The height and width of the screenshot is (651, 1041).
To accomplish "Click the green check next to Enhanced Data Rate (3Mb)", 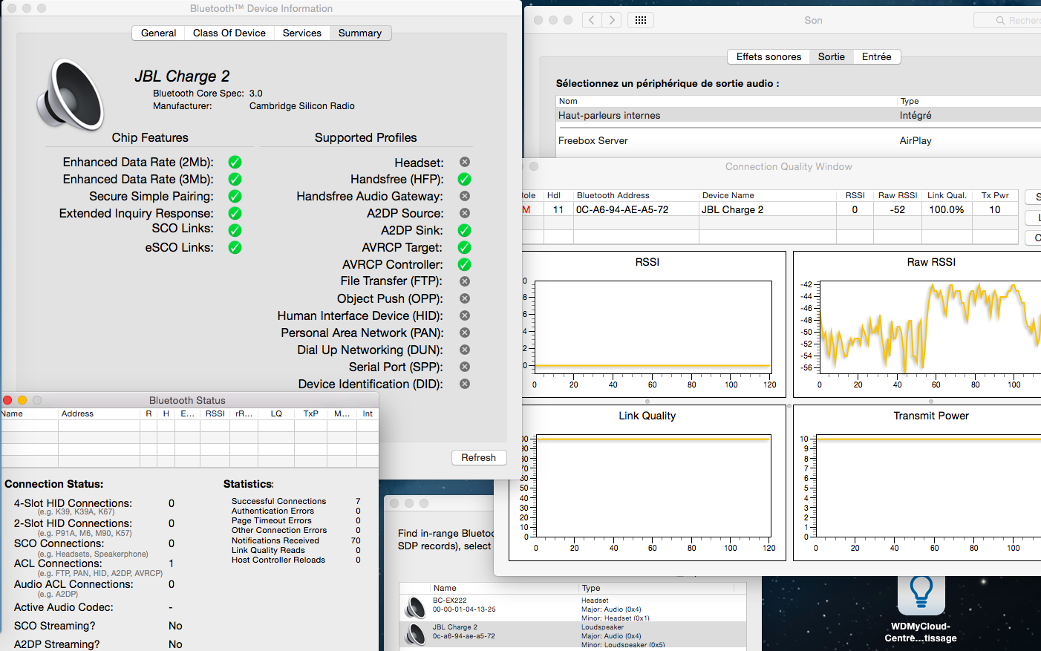I will click(x=235, y=179).
